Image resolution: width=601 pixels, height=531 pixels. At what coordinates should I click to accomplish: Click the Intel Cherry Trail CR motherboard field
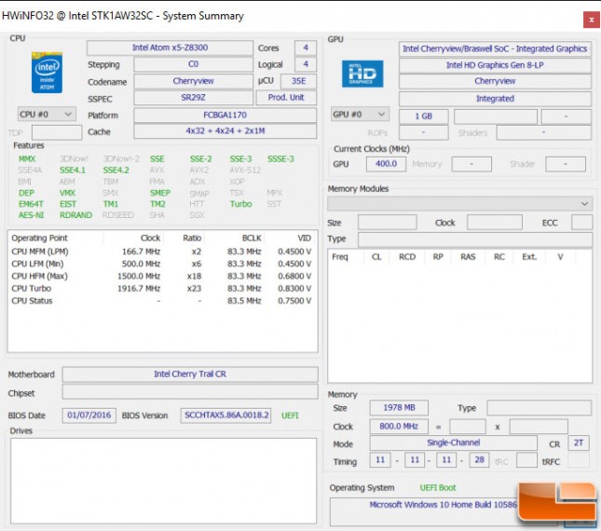point(190,374)
